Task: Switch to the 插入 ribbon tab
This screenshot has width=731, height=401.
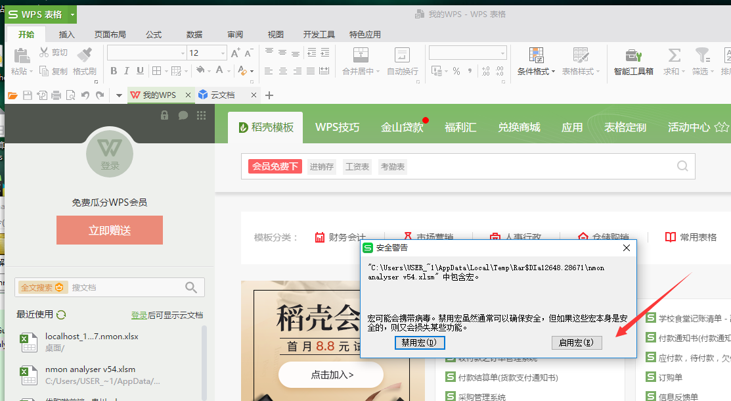Action: 67,34
